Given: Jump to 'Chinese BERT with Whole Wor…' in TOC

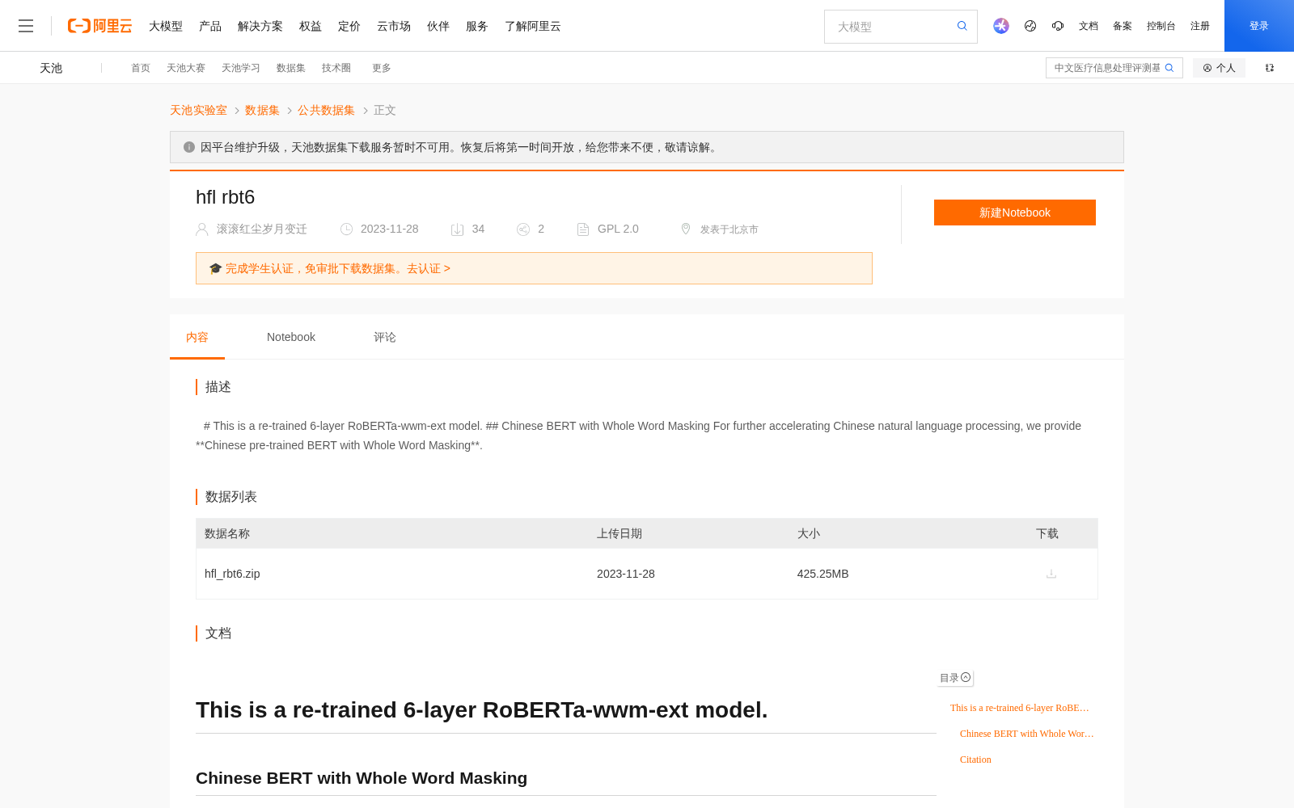Looking at the screenshot, I should [1027, 734].
